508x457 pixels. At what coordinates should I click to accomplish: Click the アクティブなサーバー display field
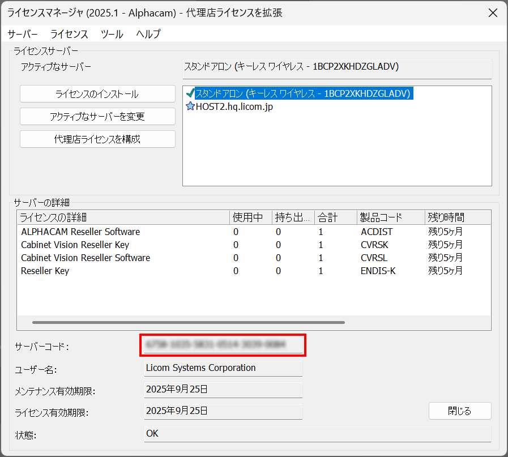point(337,69)
